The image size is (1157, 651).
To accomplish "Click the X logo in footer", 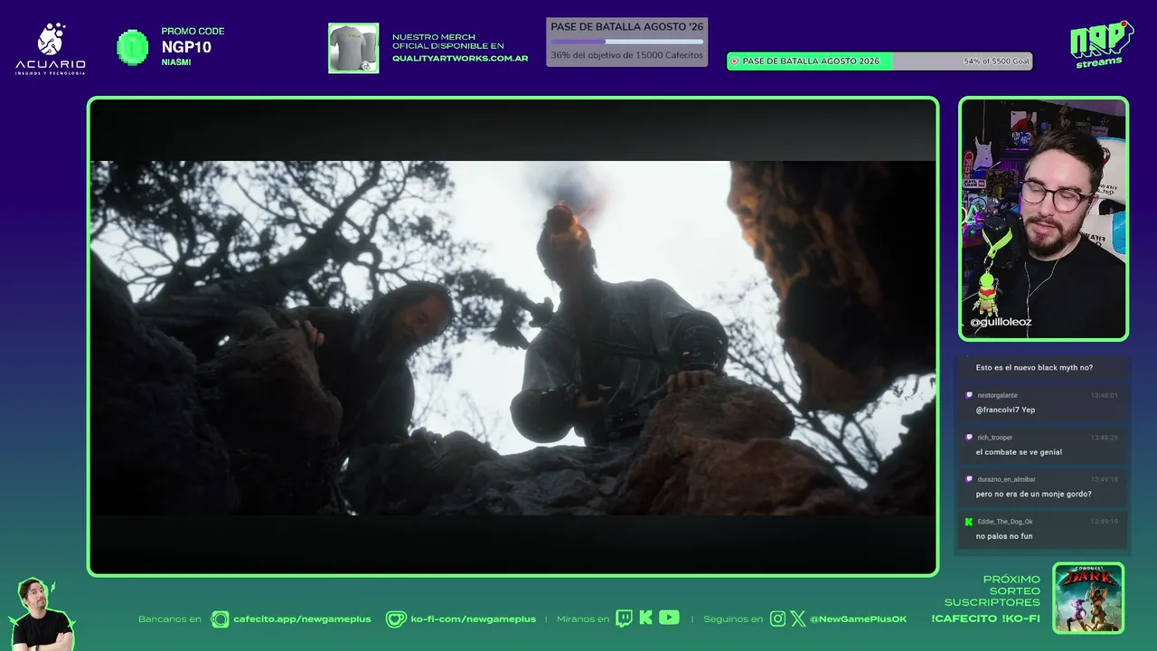I will (798, 618).
